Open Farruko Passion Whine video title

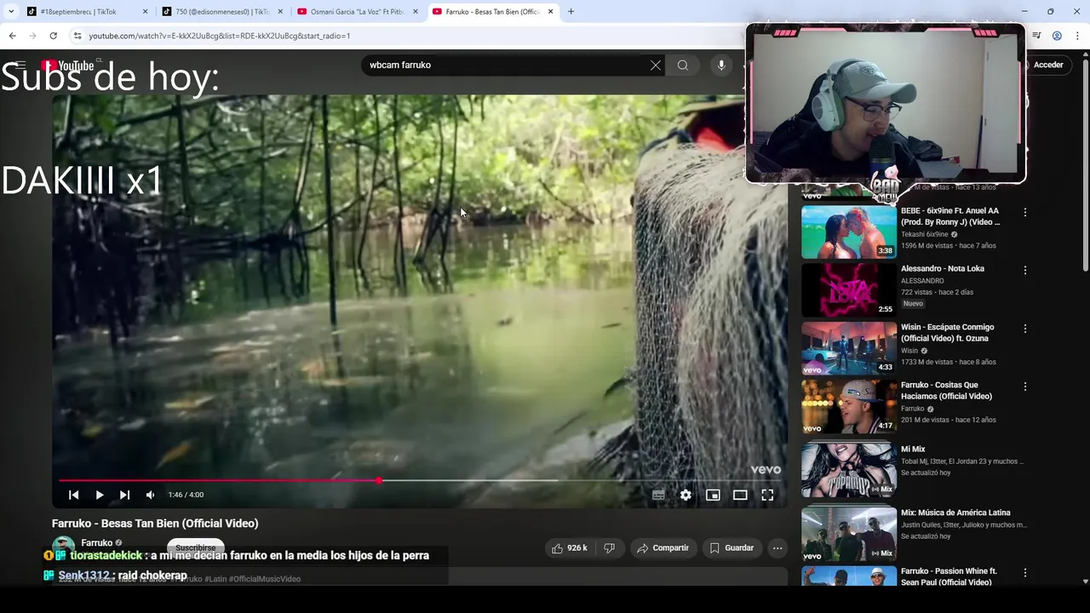[949, 576]
